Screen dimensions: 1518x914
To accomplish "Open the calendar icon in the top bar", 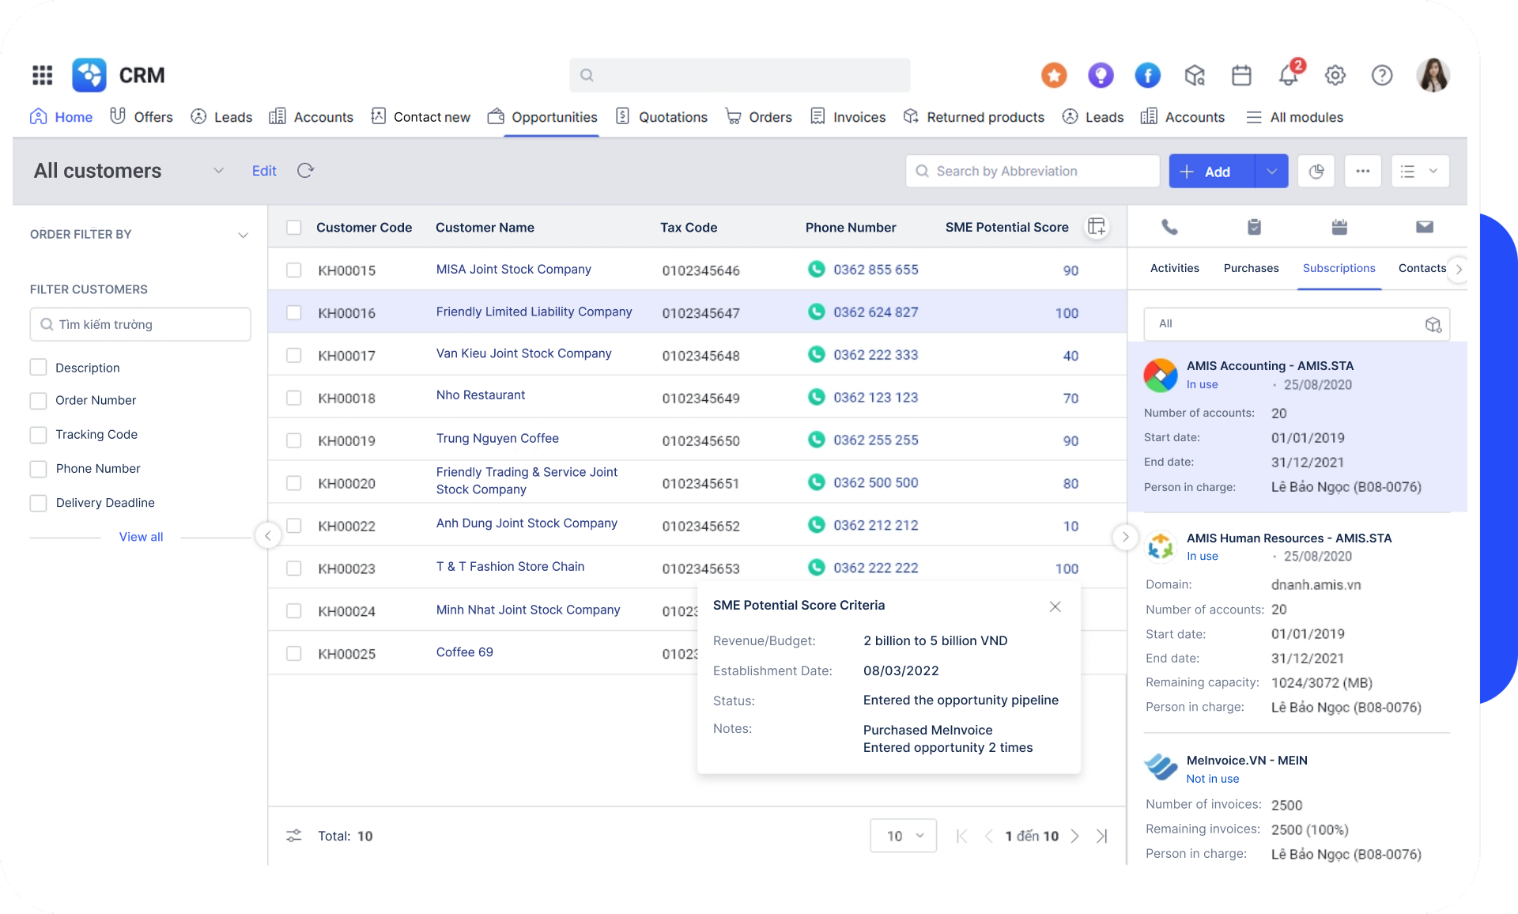I will pyautogui.click(x=1241, y=75).
